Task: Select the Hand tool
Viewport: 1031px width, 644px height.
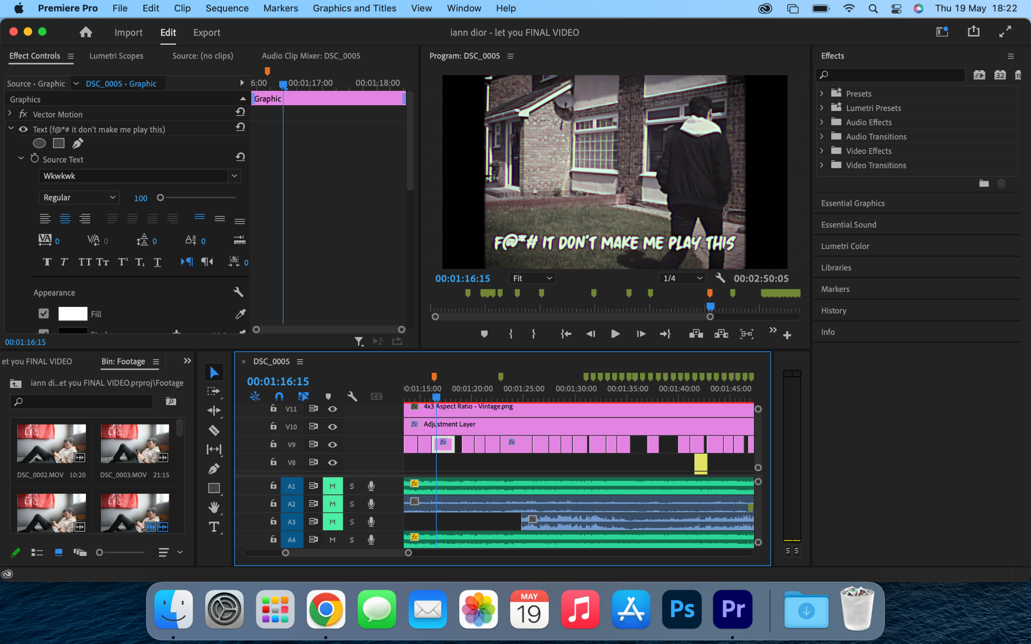Action: 214,507
